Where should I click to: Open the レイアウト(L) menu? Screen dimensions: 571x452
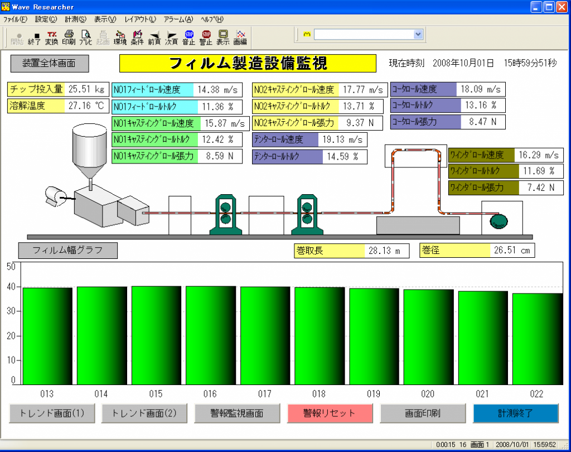point(140,20)
